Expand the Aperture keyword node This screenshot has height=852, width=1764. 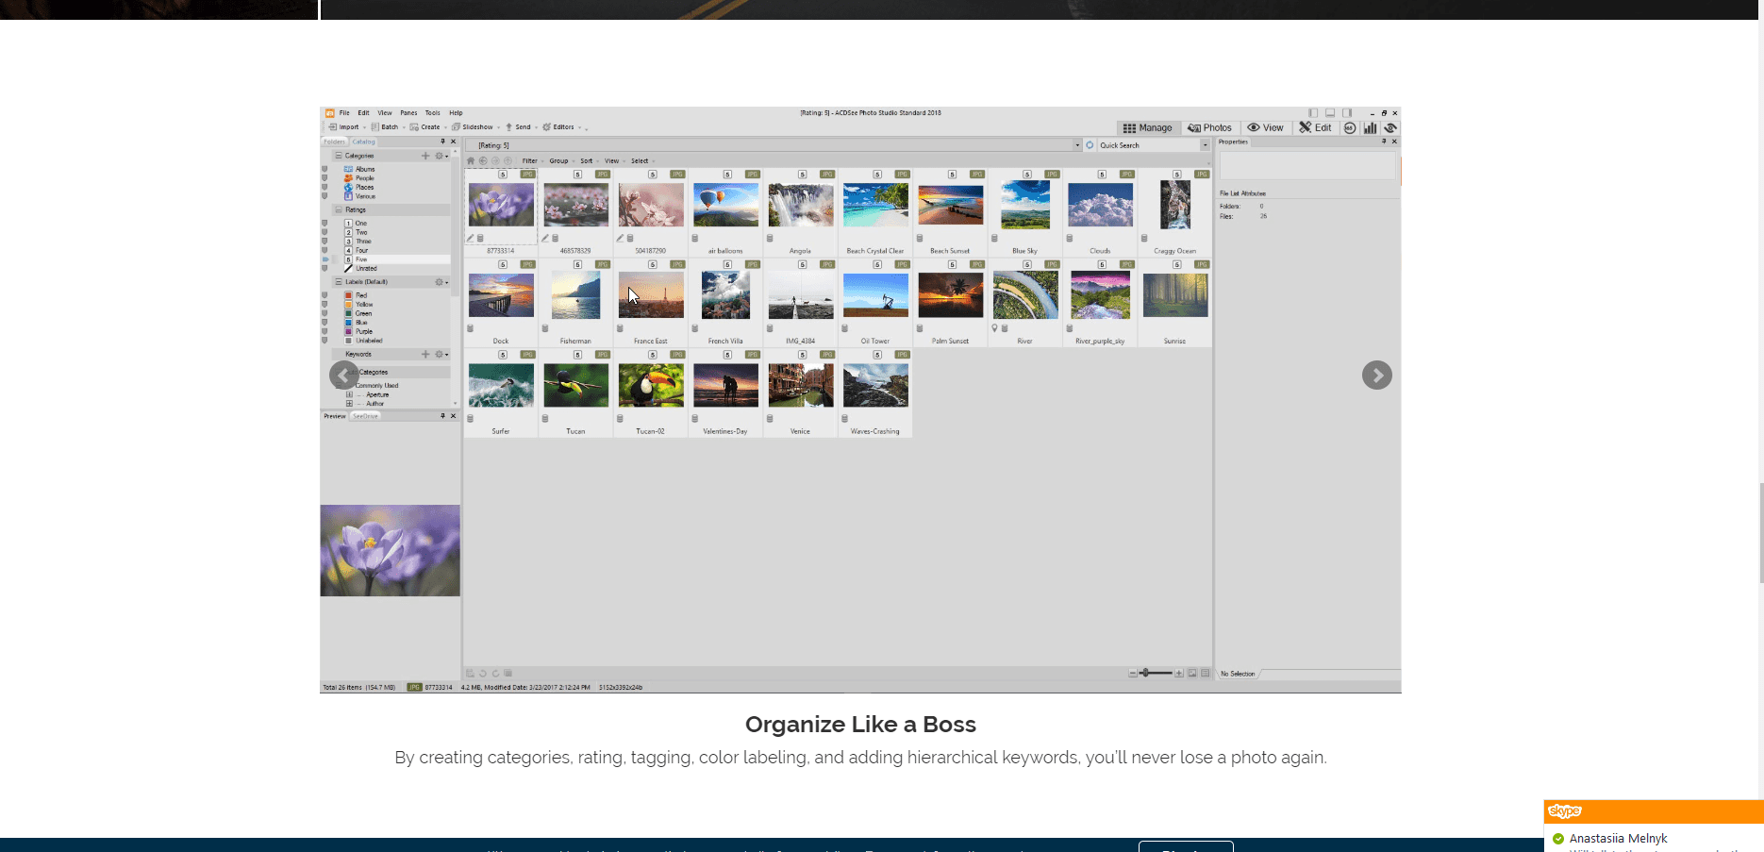349,394
